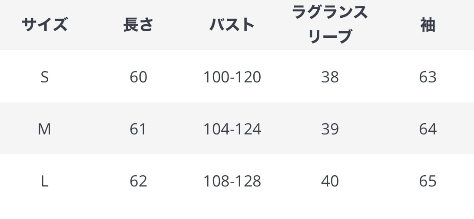This screenshot has width=474, height=219.
Task: Select the M size row label
Action: point(44,129)
